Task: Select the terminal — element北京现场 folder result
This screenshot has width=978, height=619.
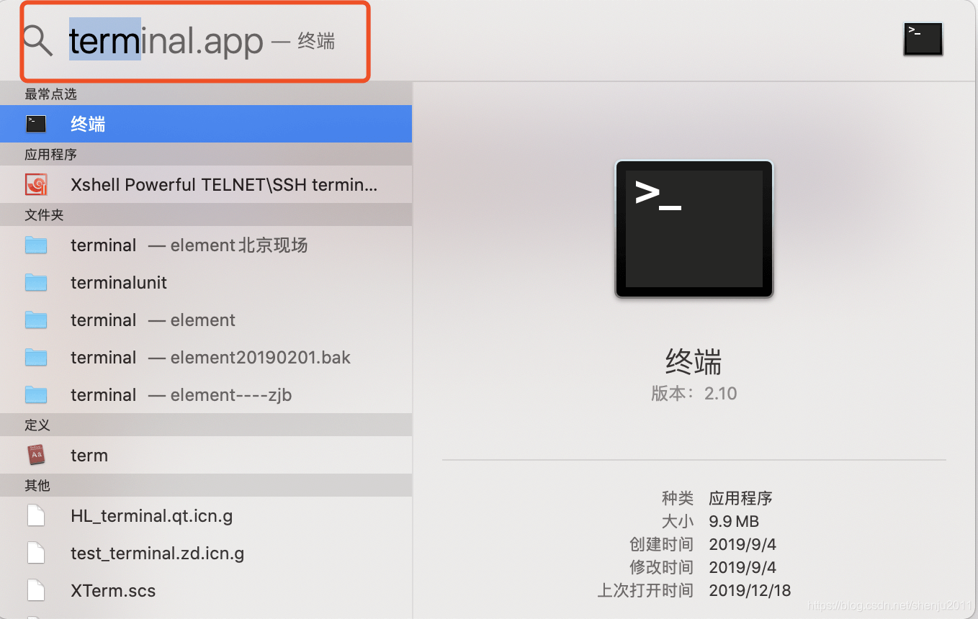Action: (x=189, y=245)
